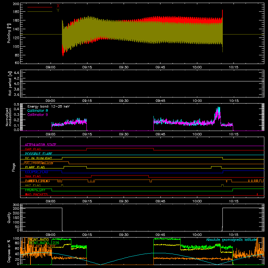Click the red X legend line in the Pointing plot
The image size is (268, 268).
40,7
